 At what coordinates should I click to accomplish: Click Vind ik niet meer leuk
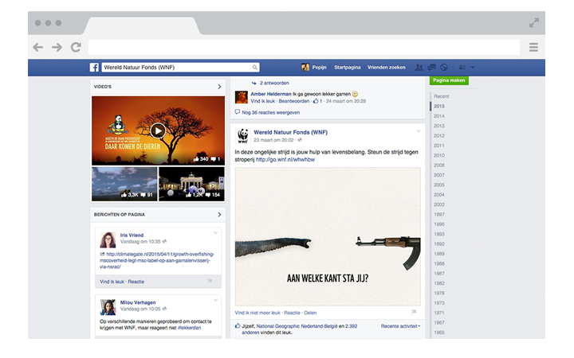click(x=258, y=313)
